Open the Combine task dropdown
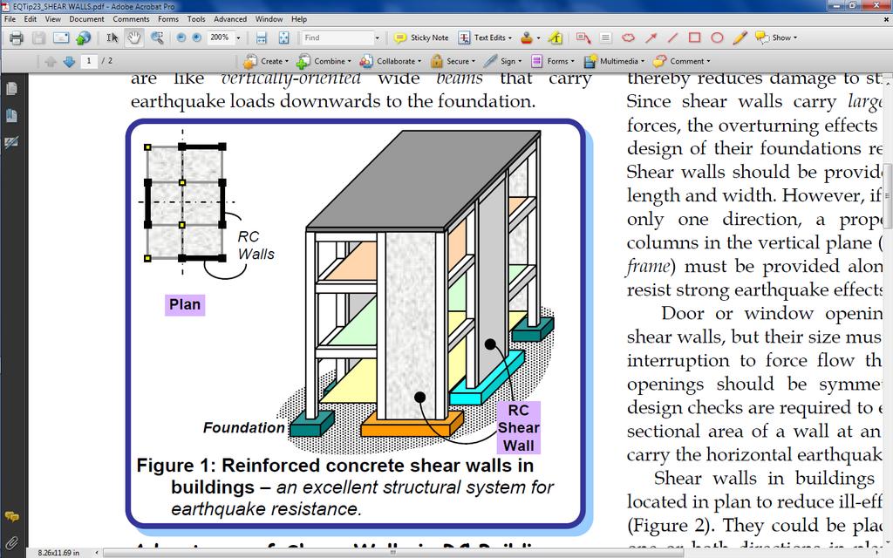Image resolution: width=893 pixels, height=558 pixels. (x=324, y=61)
